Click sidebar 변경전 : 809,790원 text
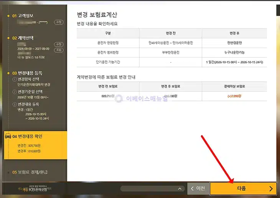 pyautogui.click(x=29, y=145)
